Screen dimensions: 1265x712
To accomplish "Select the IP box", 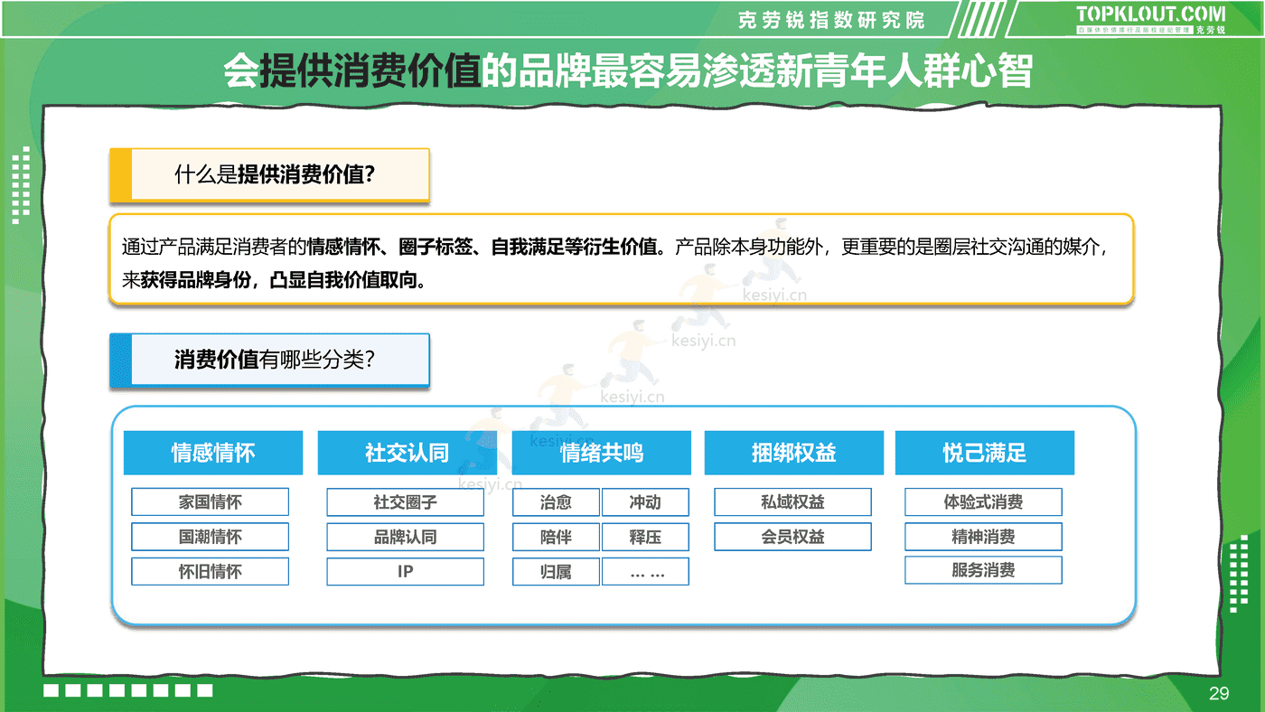I will coord(405,571).
